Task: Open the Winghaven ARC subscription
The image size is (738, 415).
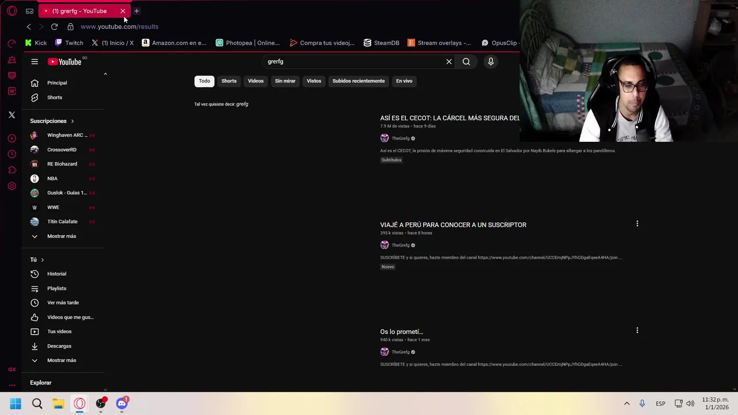Action: click(62, 135)
